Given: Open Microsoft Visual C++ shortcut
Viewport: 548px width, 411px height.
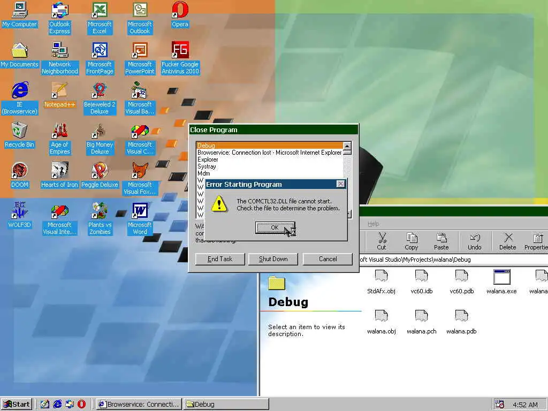Looking at the screenshot, I should [x=140, y=139].
